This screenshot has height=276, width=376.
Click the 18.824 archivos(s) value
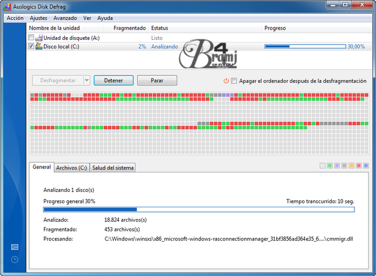pos(125,220)
